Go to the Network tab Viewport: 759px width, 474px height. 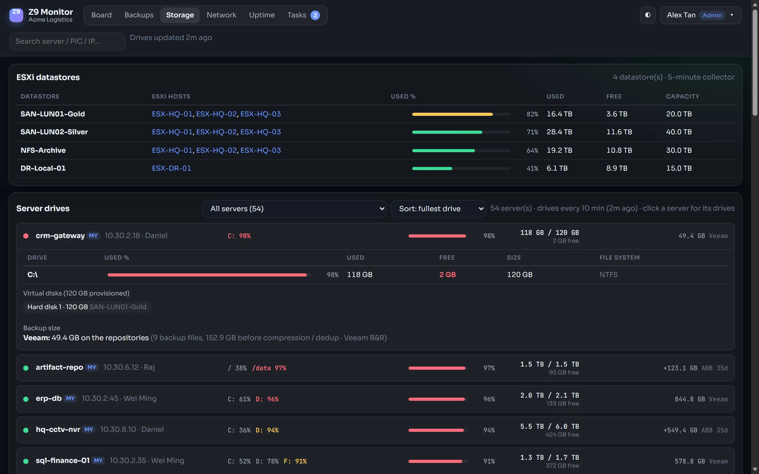(221, 15)
